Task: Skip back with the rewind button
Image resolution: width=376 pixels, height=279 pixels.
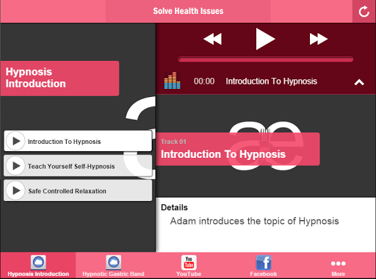Action: (x=212, y=39)
